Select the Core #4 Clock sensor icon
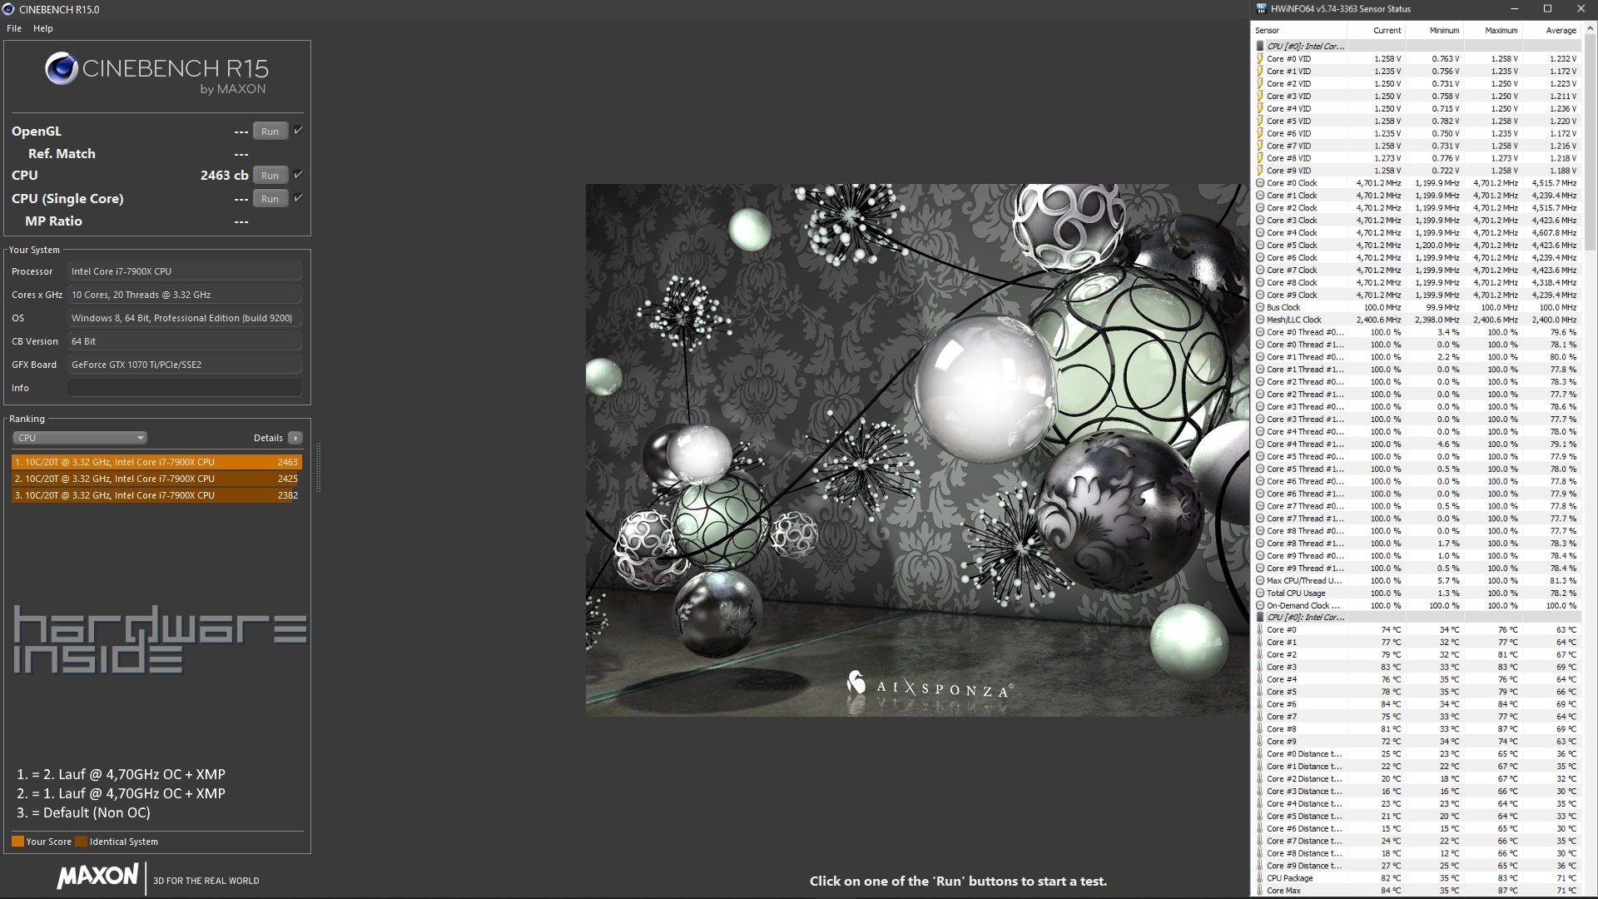The image size is (1598, 899). [1260, 233]
